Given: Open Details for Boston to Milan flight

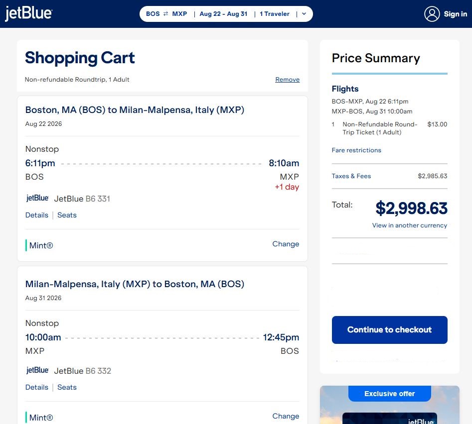Looking at the screenshot, I should click(x=37, y=215).
